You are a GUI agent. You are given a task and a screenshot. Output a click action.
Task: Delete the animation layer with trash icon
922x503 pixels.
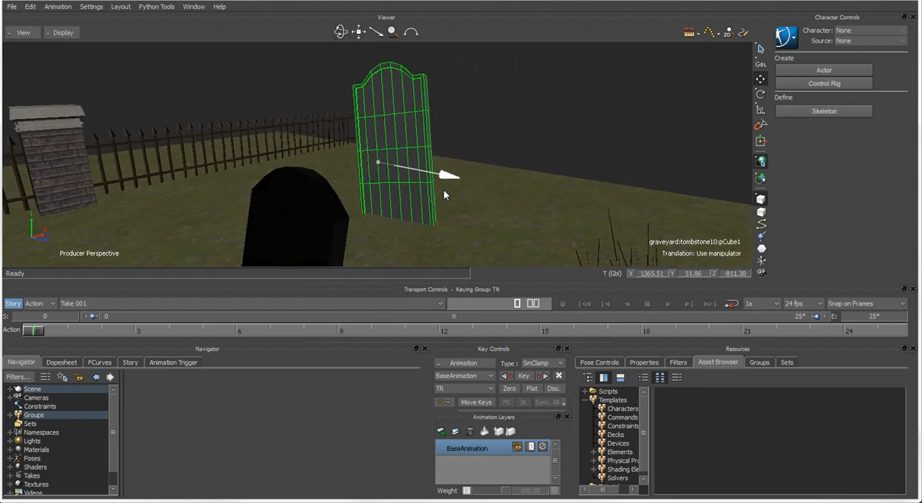coord(470,432)
